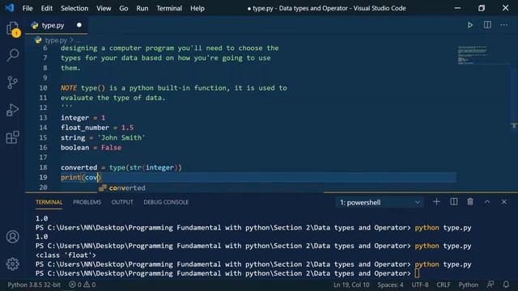Click 'False' value on line 16
The height and width of the screenshot is (291, 518).
click(111, 147)
